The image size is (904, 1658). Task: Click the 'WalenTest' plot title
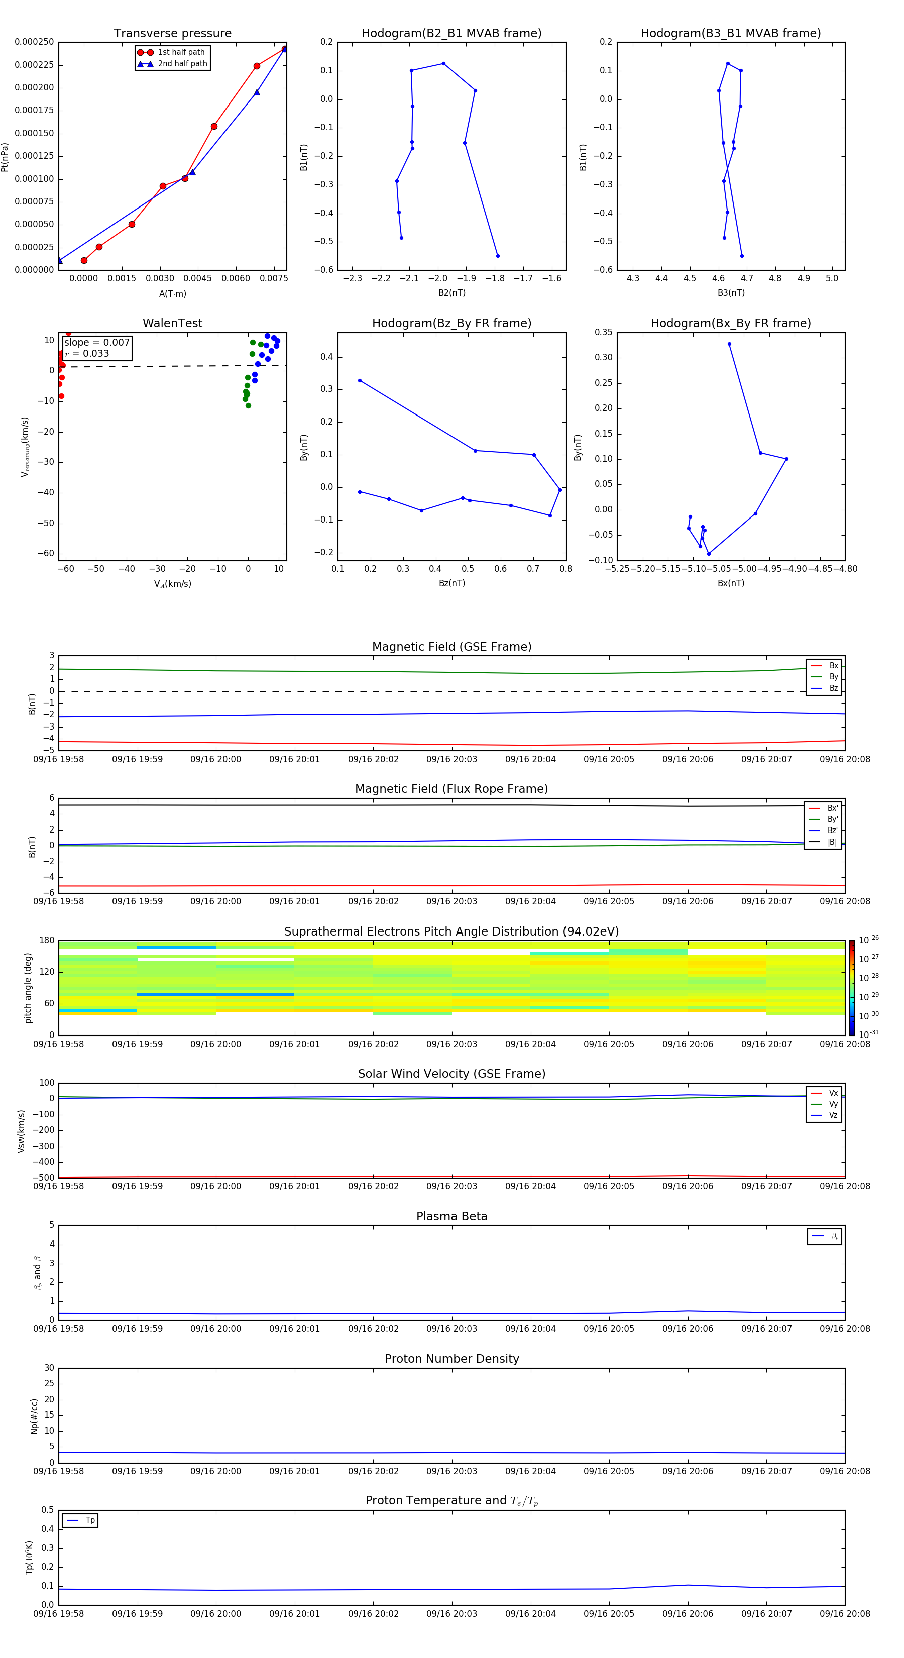tap(172, 323)
